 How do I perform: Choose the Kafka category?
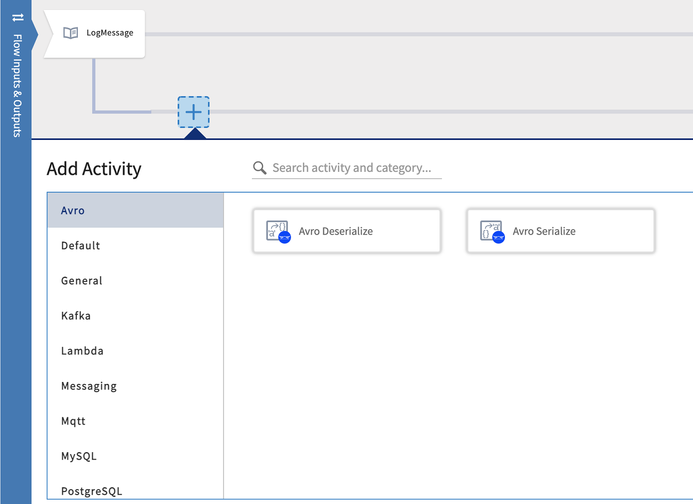tap(76, 316)
